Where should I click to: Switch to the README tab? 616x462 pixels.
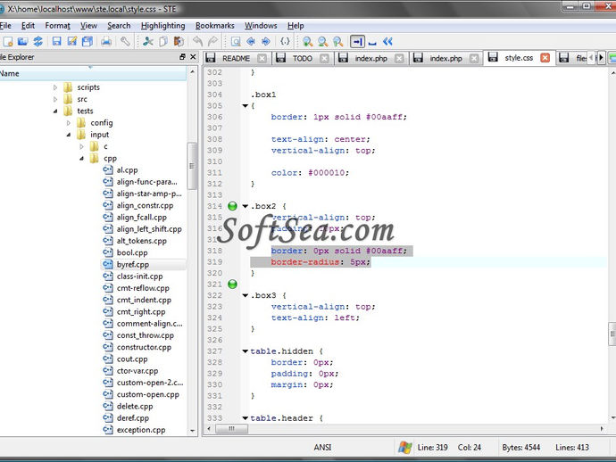tap(236, 59)
